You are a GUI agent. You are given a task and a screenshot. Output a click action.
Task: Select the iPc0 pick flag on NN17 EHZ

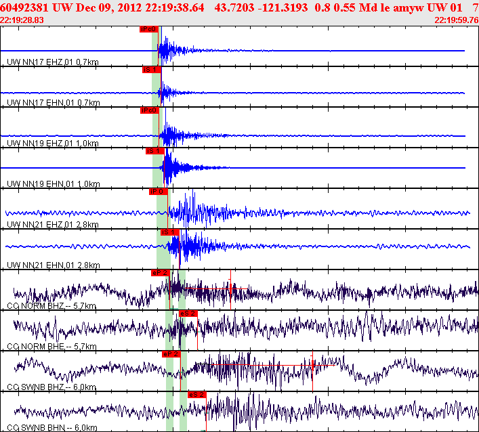pos(149,29)
